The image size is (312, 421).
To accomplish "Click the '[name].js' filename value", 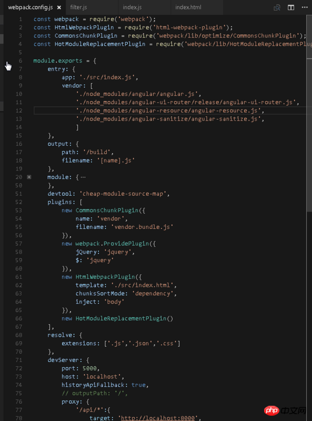I will [116, 161].
